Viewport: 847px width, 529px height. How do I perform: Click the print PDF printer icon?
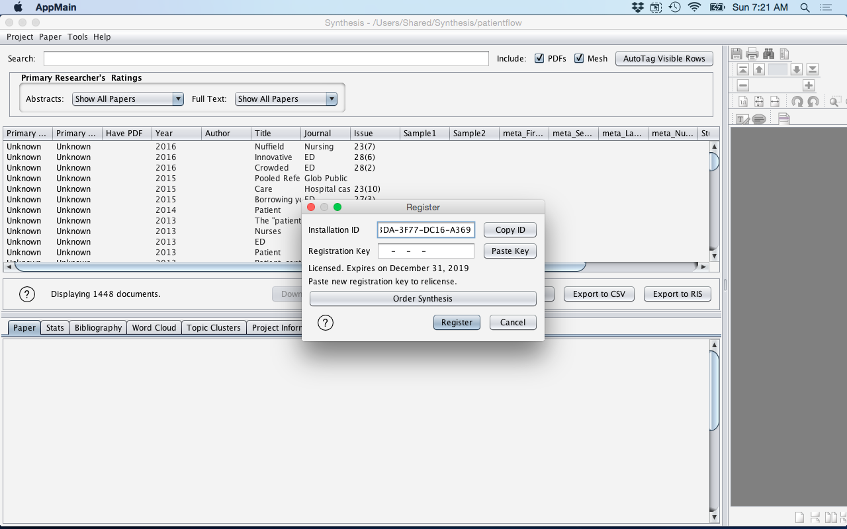tap(752, 54)
